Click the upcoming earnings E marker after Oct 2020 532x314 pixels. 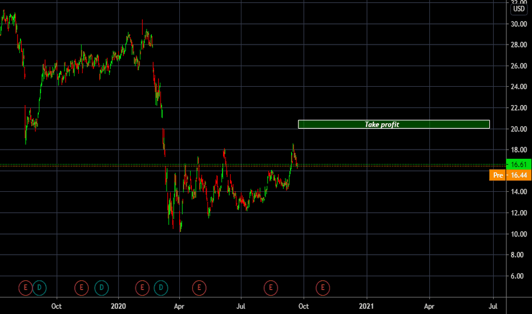323,288
